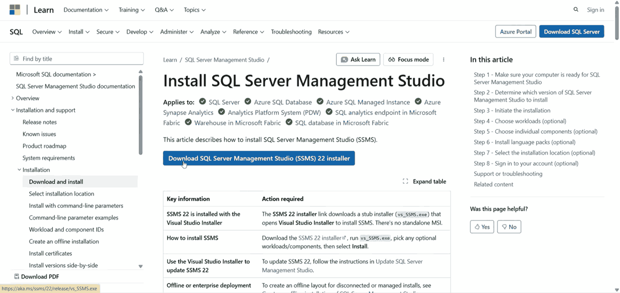620x293 pixels.
Task: Select Download and install in sidebar
Action: 80,182
